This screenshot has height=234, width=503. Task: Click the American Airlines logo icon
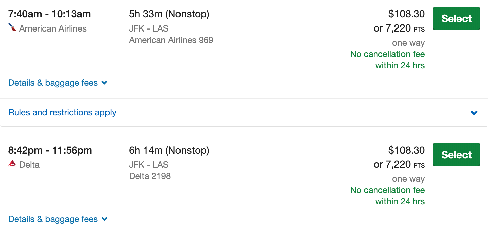(x=12, y=28)
